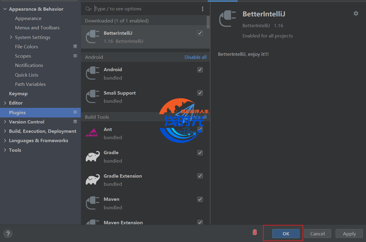
Task: Expand the System Settings tree node
Action: 11,37
